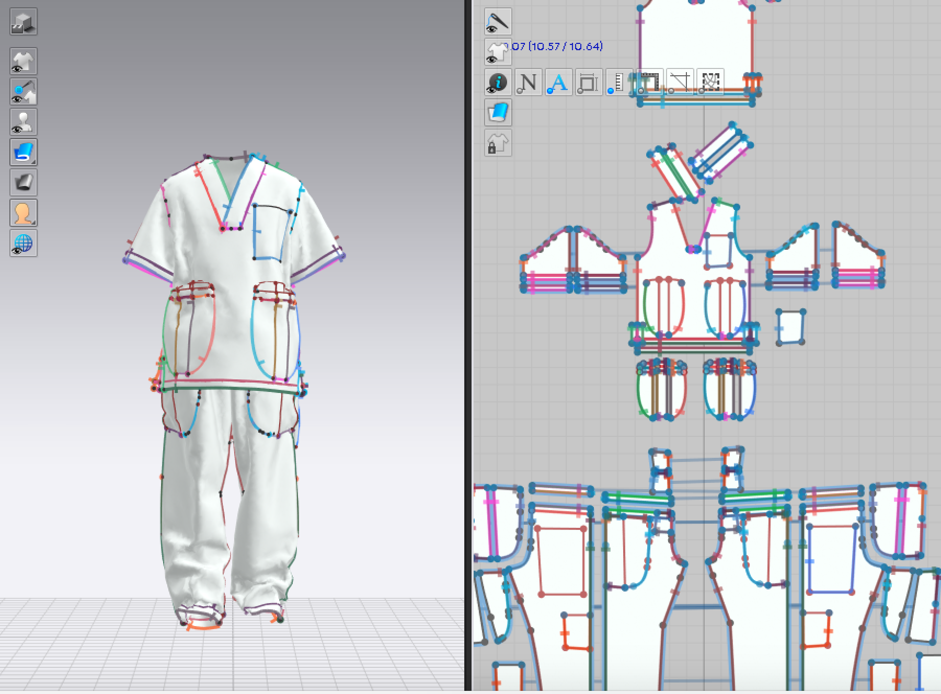
Task: Toggle avatar visibility in the 3D window
Action: (x=24, y=122)
